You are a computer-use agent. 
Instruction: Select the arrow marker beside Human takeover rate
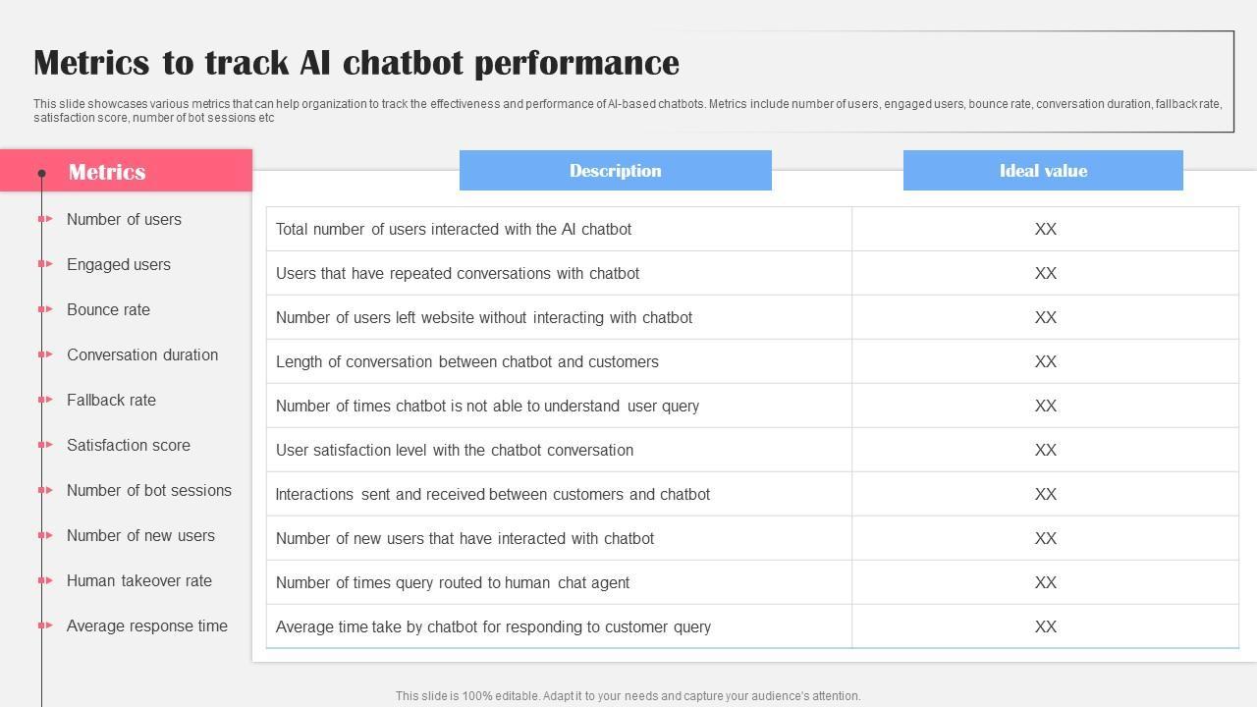click(45, 580)
